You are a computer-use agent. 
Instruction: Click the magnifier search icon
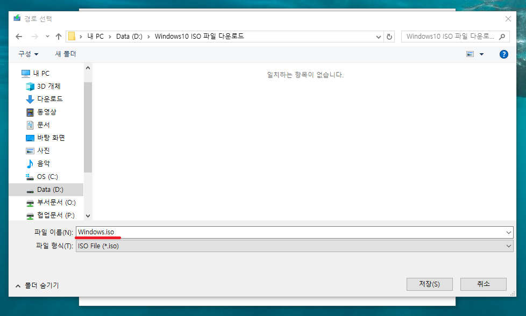[x=502, y=37]
